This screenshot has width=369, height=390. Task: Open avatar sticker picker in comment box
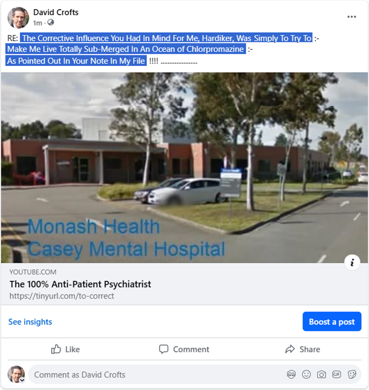291,374
